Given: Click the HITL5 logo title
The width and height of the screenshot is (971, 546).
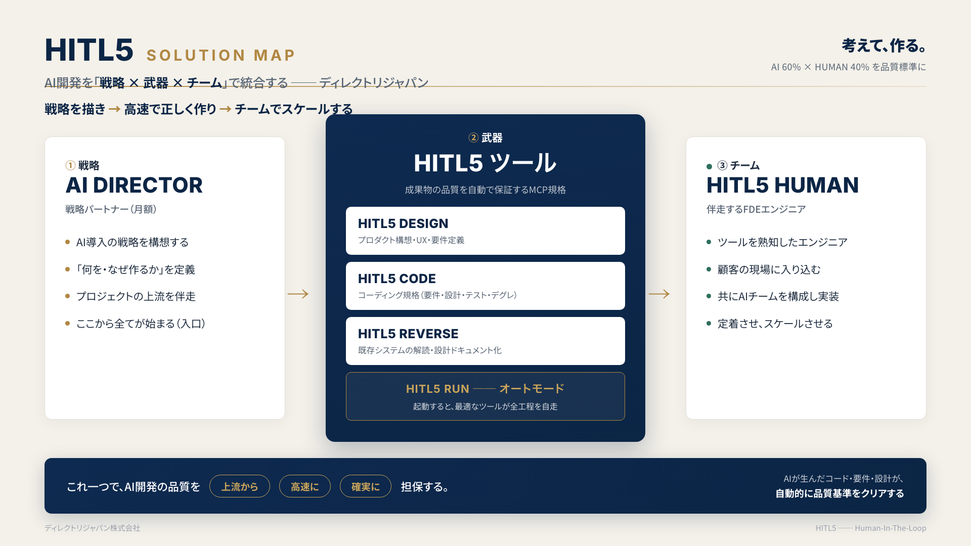Looking at the screenshot, I should pyautogui.click(x=89, y=50).
